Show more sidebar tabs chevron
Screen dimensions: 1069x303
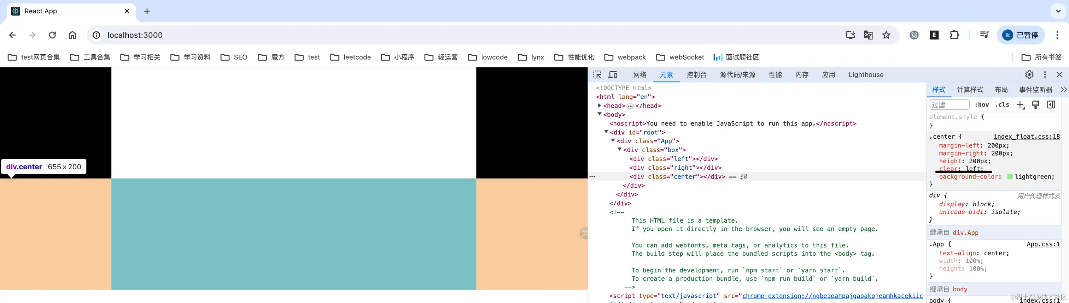[x=1064, y=90]
